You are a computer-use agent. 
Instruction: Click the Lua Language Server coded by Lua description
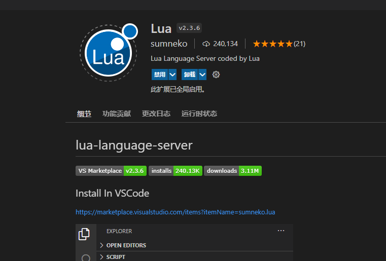pyautogui.click(x=205, y=59)
